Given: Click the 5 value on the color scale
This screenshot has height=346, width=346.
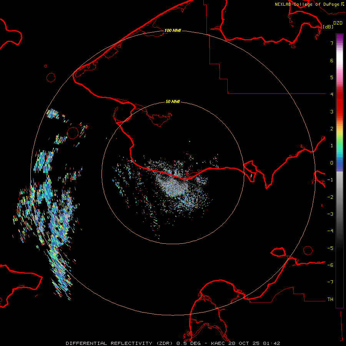Looking at the screenshot, I should coord(332,77).
